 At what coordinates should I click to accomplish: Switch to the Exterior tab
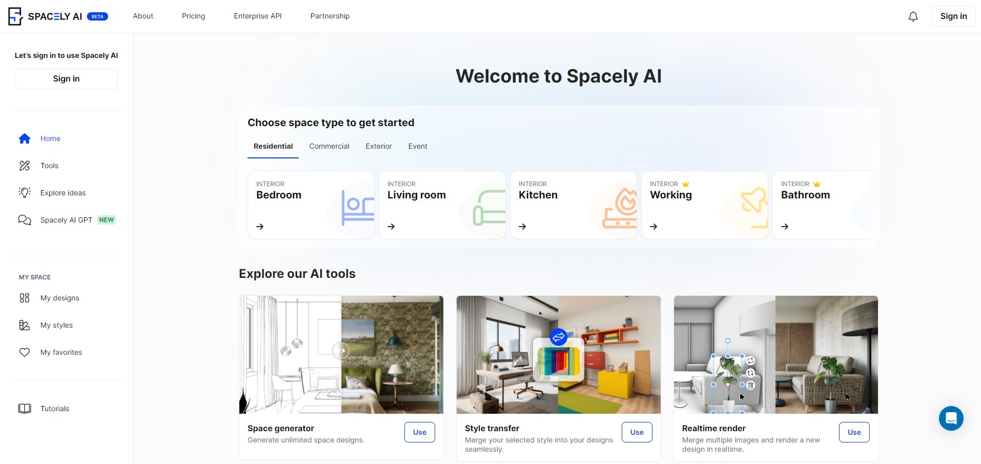coord(378,147)
